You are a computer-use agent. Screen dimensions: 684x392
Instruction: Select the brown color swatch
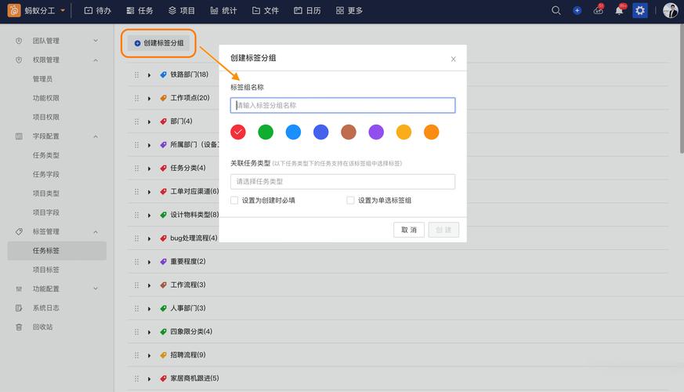click(349, 132)
